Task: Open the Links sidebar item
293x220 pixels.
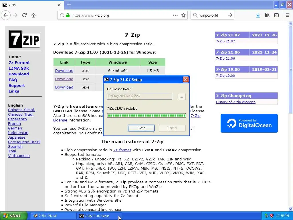Action: pyautogui.click(x=14, y=91)
